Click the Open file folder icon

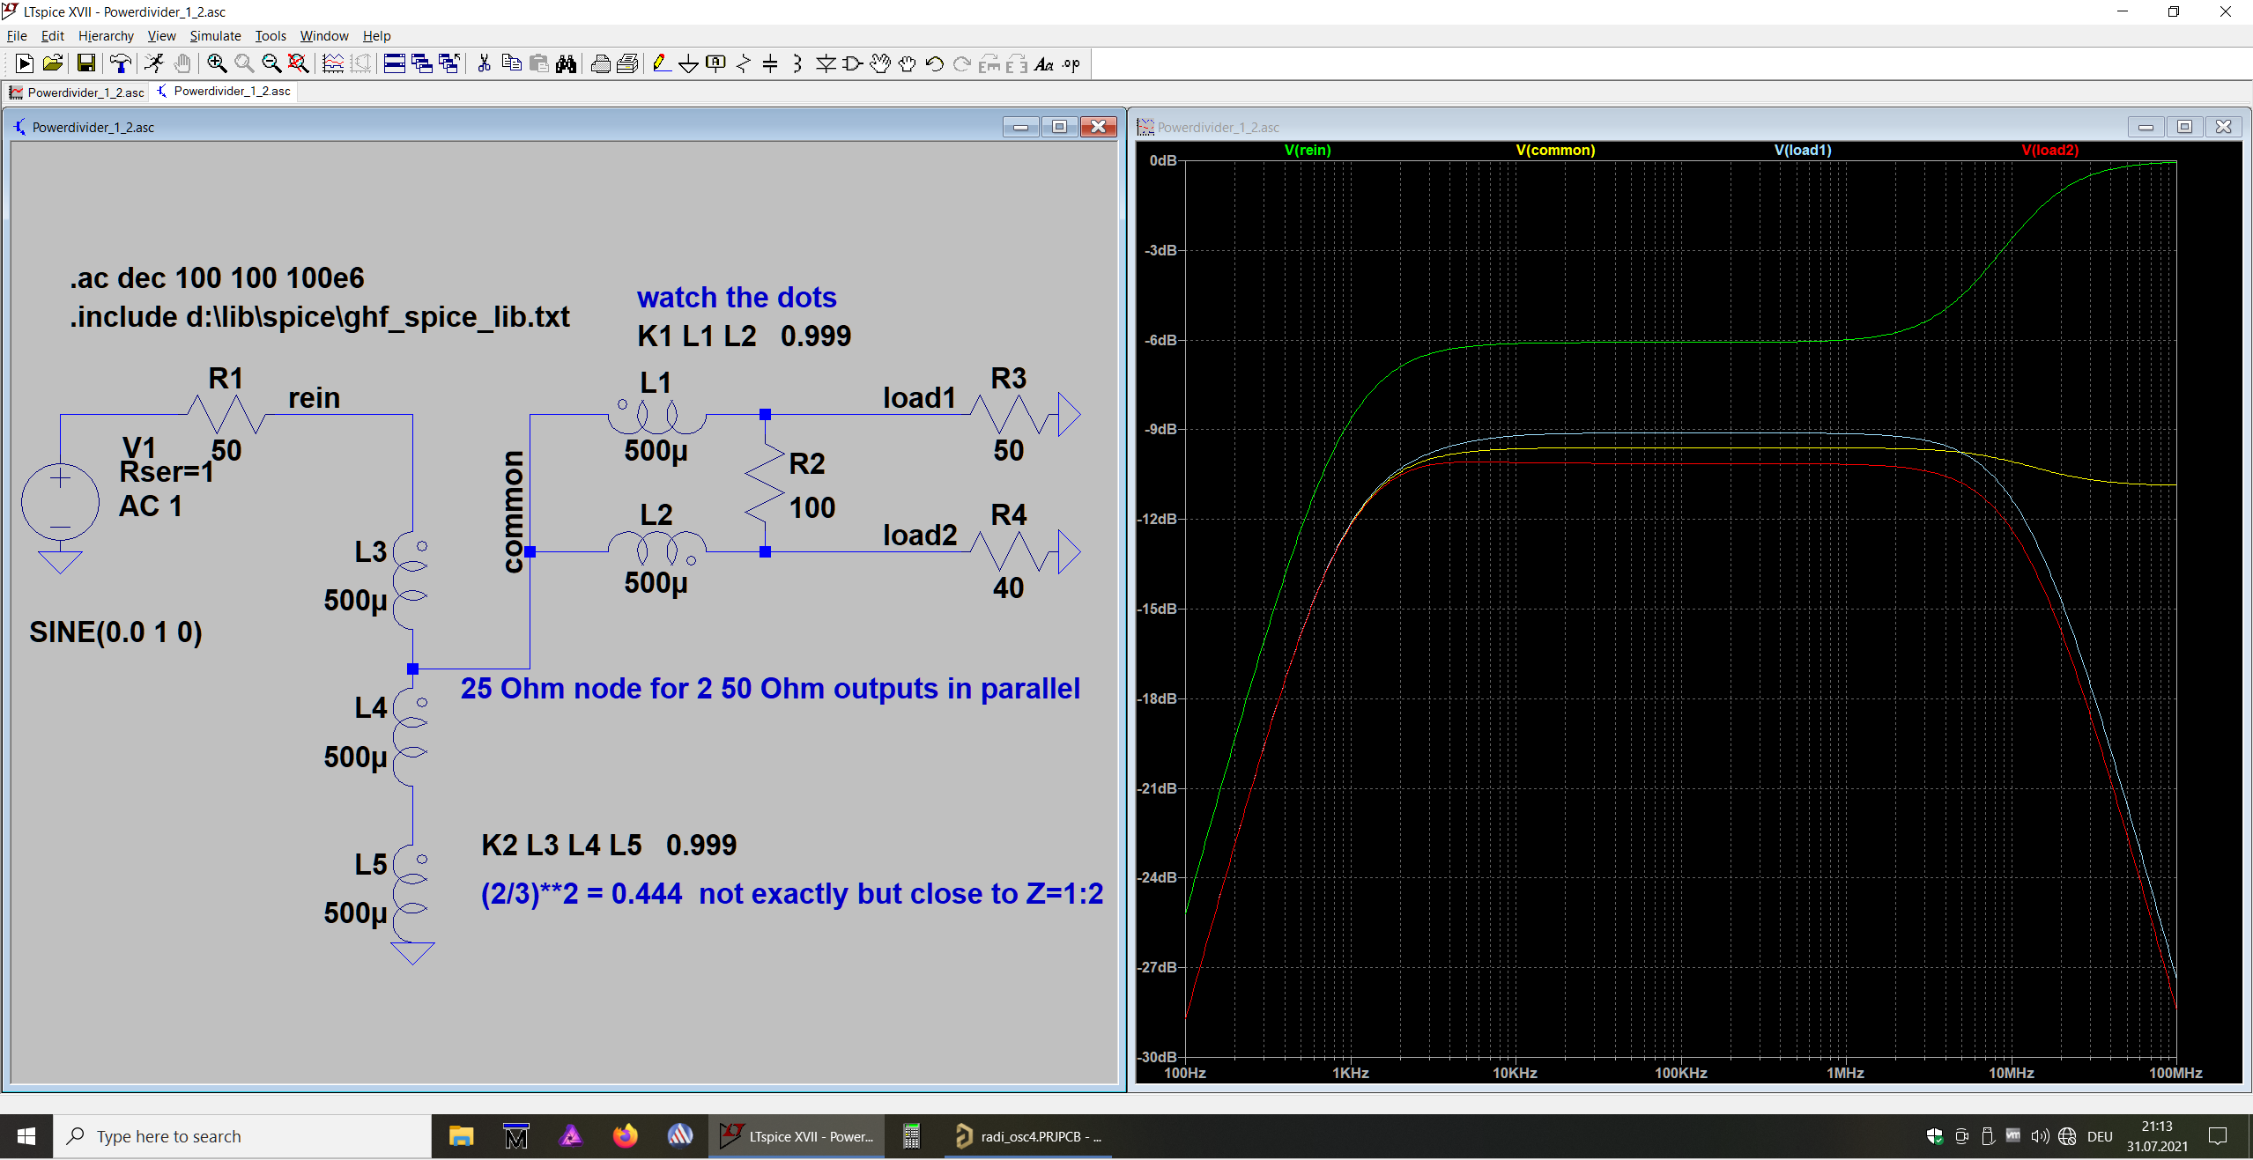(53, 63)
